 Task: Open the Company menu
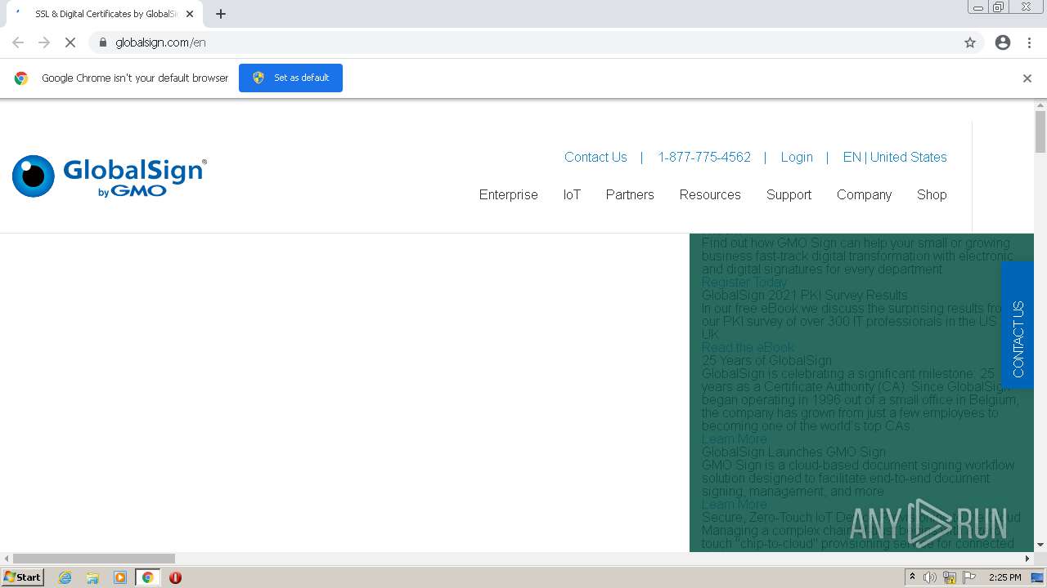(864, 194)
